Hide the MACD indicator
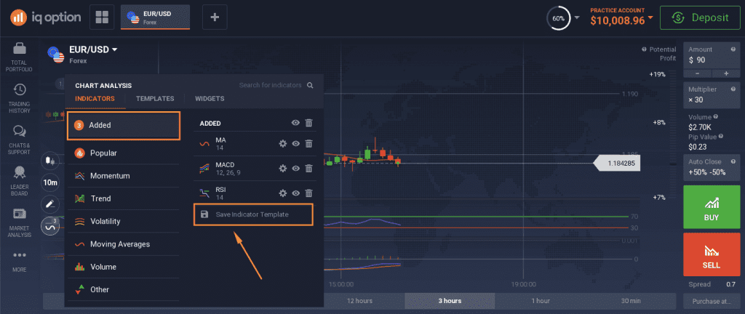Viewport: 745px width, 314px height. click(295, 168)
